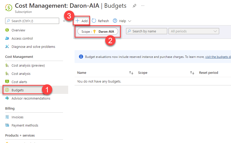This screenshot has width=231, height=143.
Task: Open Cost analysis (preview)
Action: click(28, 66)
